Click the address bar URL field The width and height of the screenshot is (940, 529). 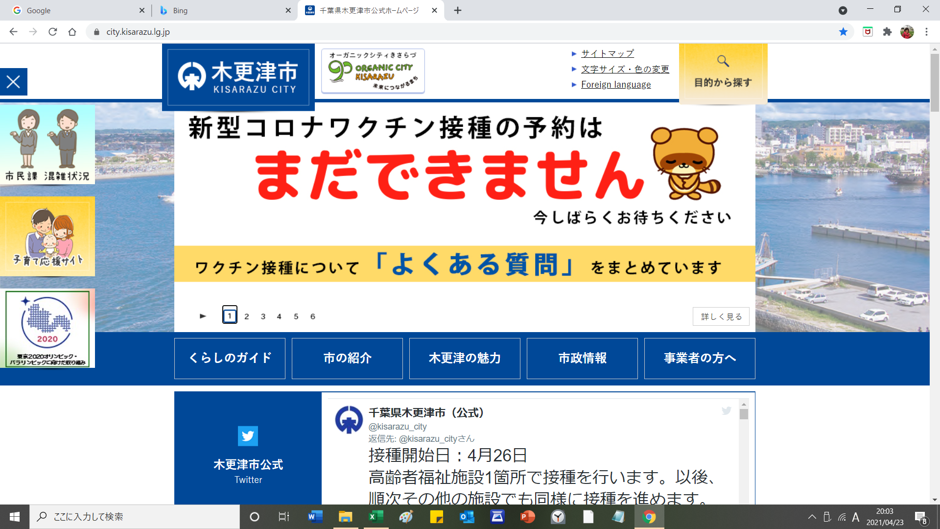pyautogui.click(x=465, y=32)
